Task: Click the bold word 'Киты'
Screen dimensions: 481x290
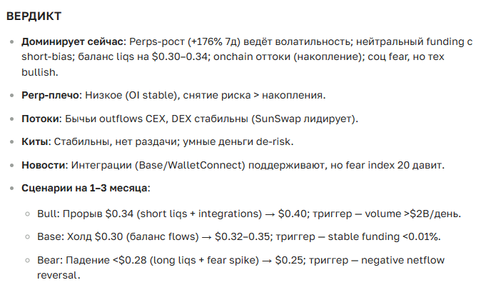Action: click(35, 142)
